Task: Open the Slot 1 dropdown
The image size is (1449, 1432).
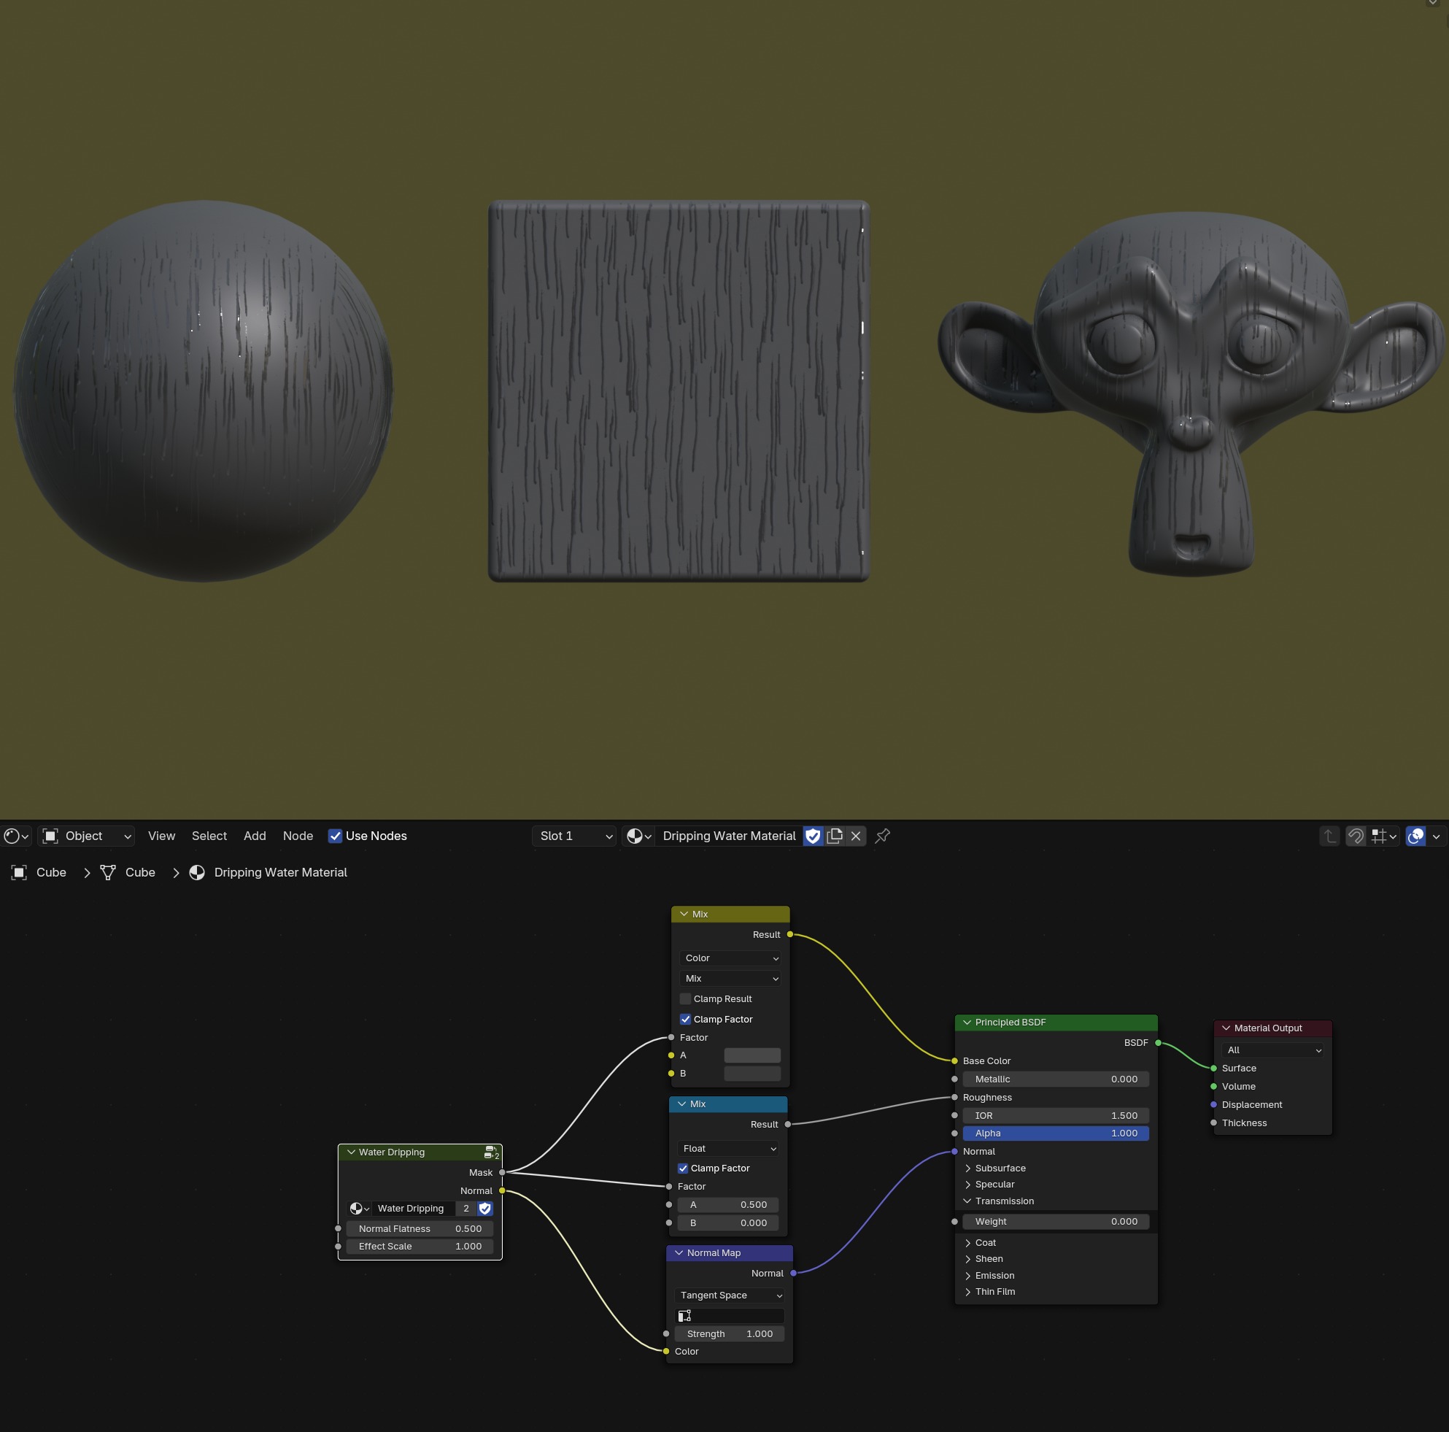Action: click(x=574, y=836)
